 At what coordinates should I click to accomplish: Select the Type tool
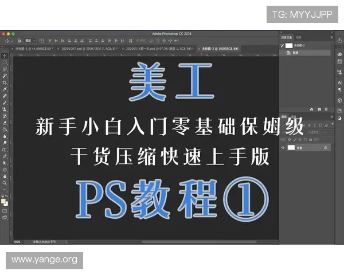point(5,150)
